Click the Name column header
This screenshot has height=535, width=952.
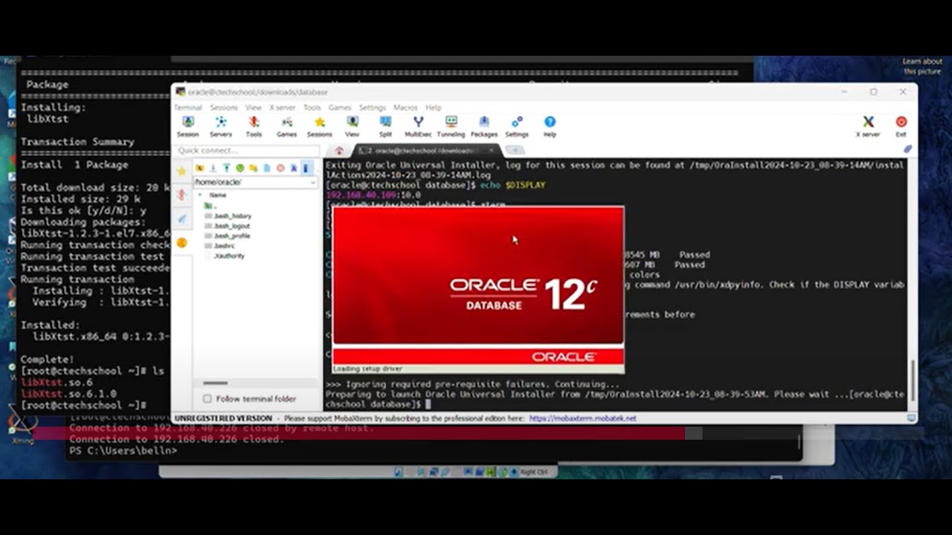pyautogui.click(x=217, y=195)
